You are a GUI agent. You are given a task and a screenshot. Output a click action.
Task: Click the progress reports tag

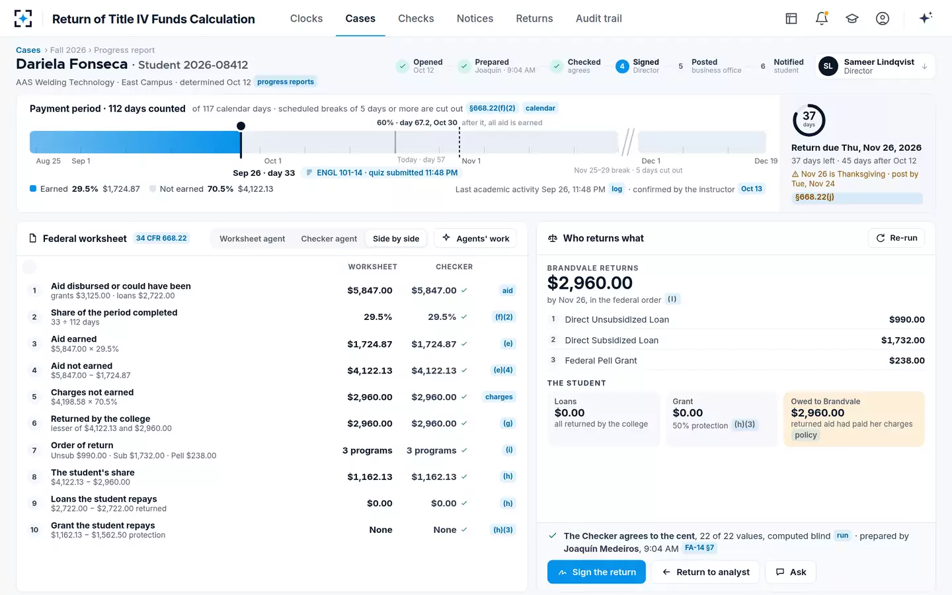click(286, 82)
